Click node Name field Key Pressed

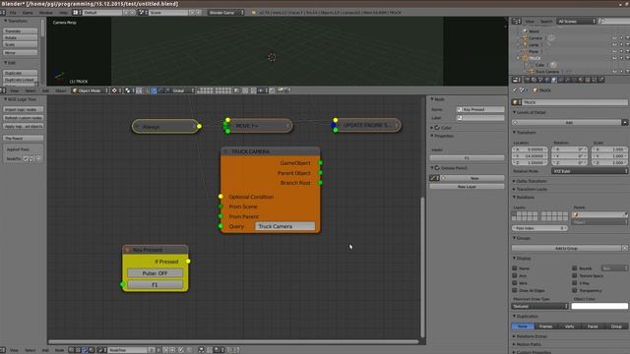tap(480, 109)
